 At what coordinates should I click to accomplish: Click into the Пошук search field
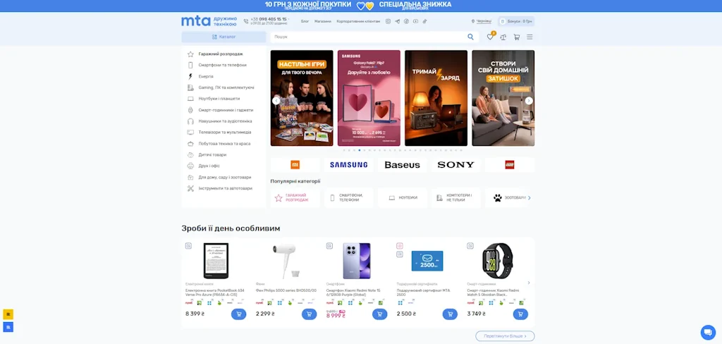[x=367, y=37]
